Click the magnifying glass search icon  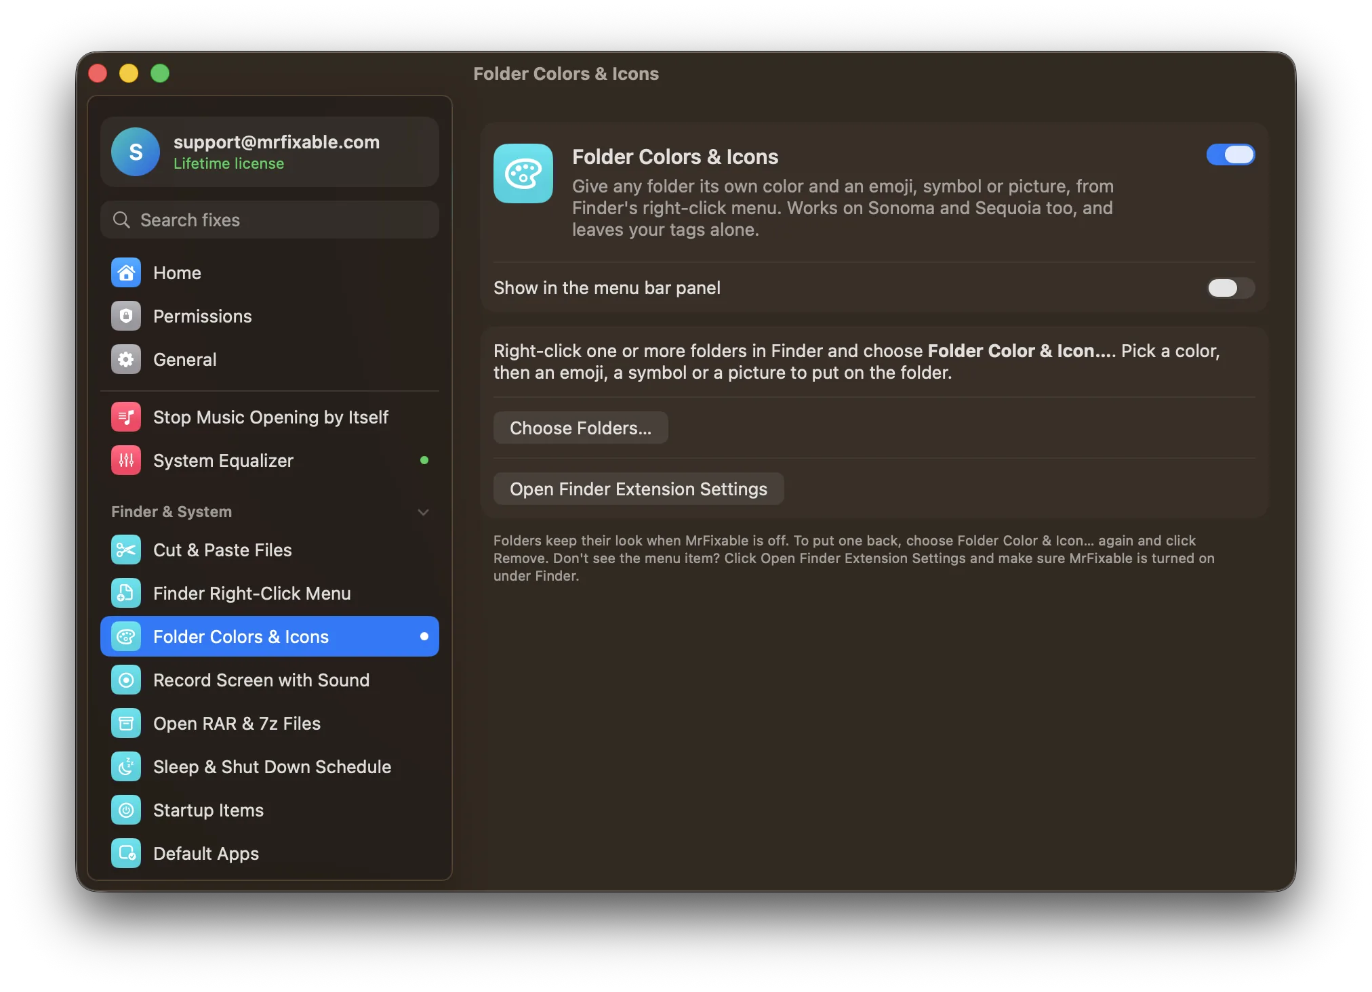pyautogui.click(x=121, y=220)
